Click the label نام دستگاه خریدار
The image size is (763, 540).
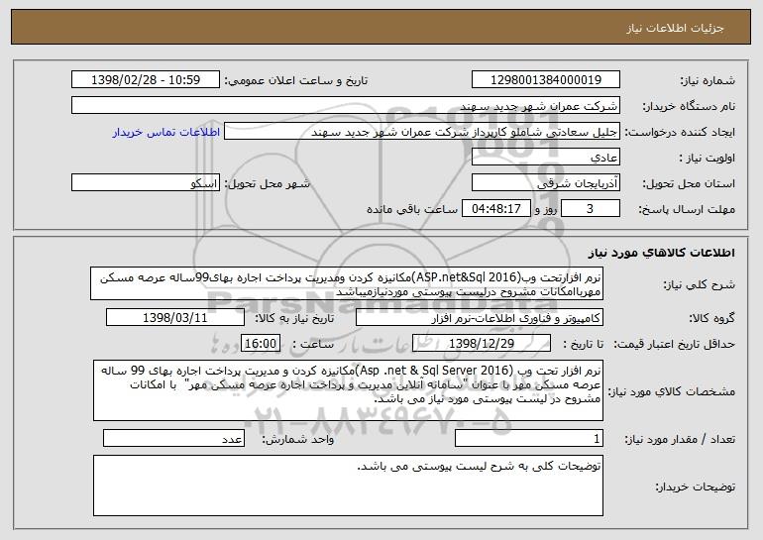[689, 107]
